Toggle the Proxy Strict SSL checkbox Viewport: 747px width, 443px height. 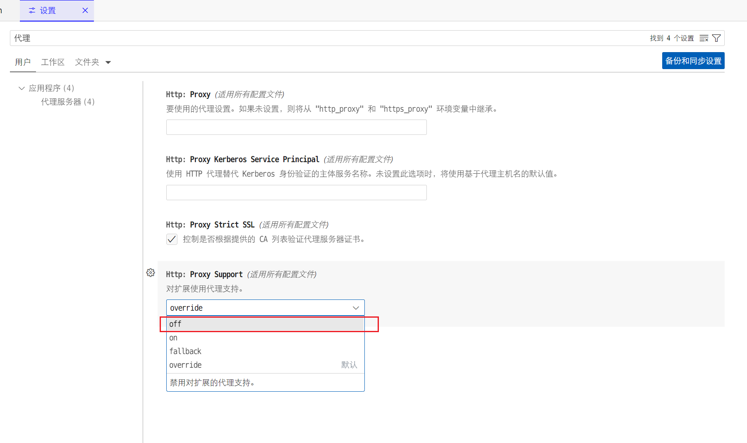(x=172, y=239)
